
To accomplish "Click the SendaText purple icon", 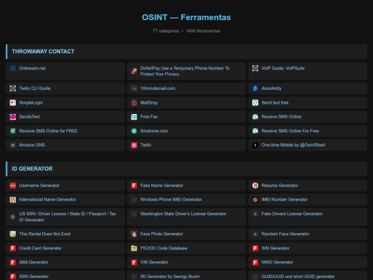I will pos(13,117).
